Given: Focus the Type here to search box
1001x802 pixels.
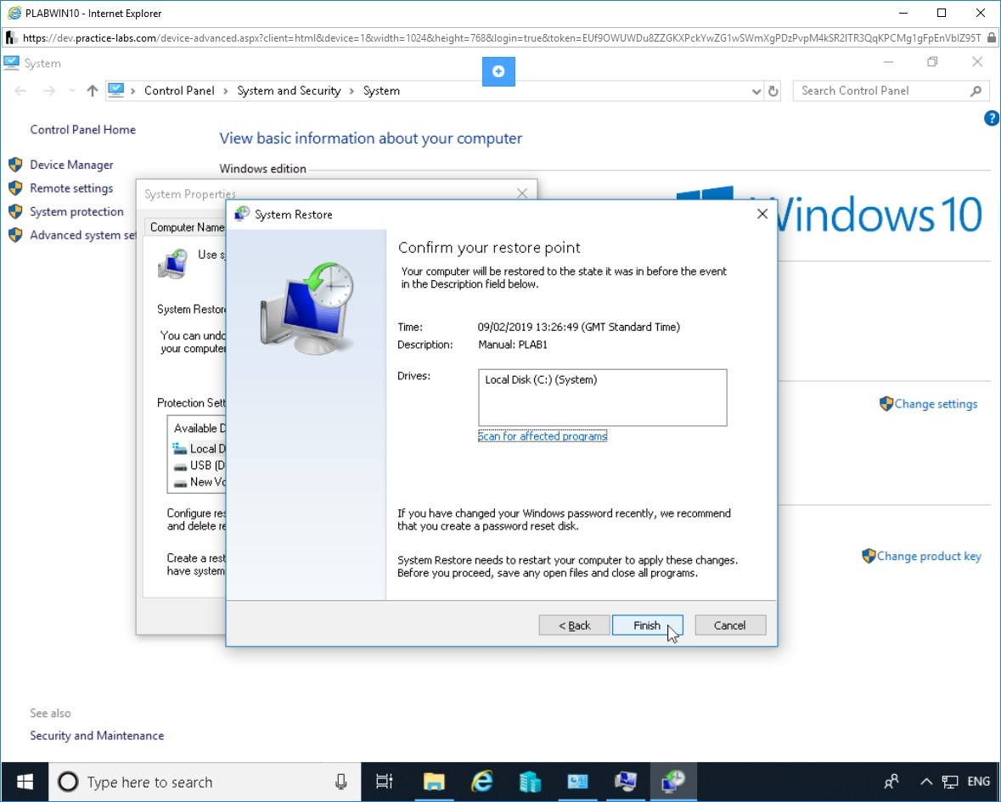Looking at the screenshot, I should click(x=205, y=782).
